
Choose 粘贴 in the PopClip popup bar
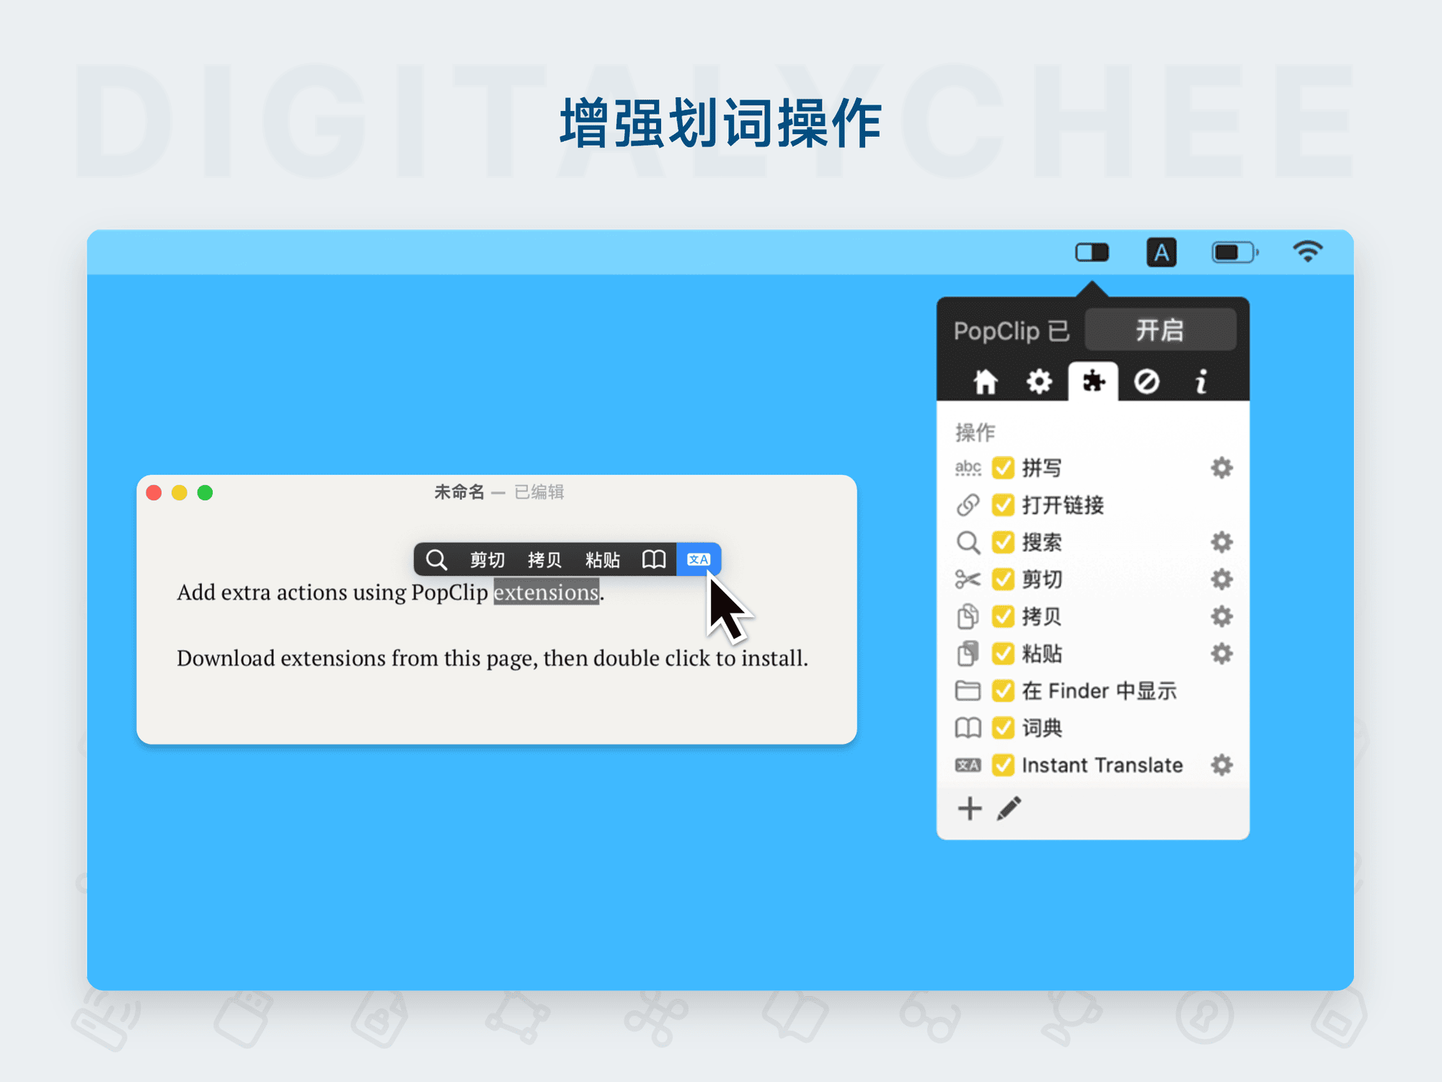click(x=603, y=560)
